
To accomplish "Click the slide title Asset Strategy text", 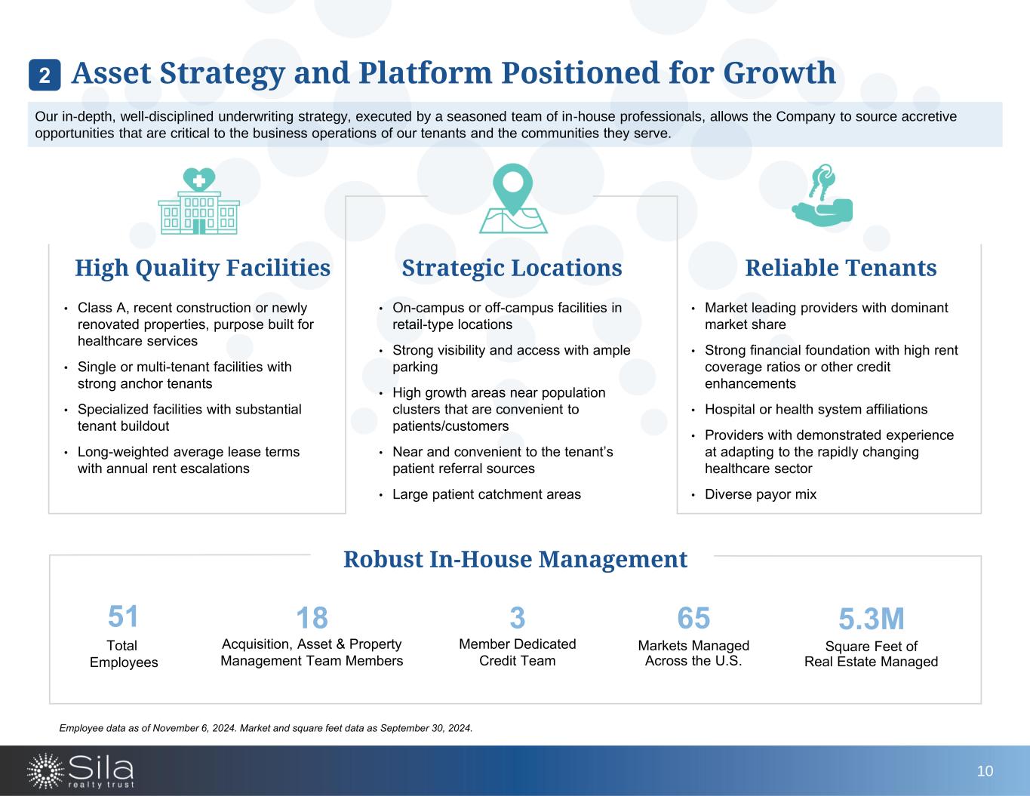I will pos(453,73).
